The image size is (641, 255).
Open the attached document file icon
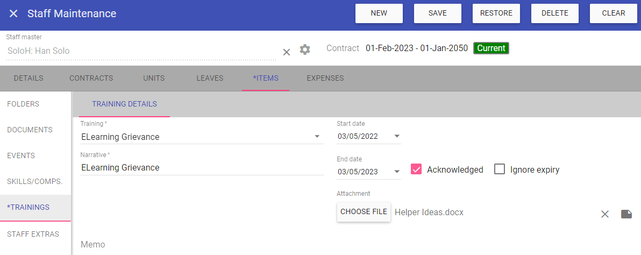[x=626, y=214]
